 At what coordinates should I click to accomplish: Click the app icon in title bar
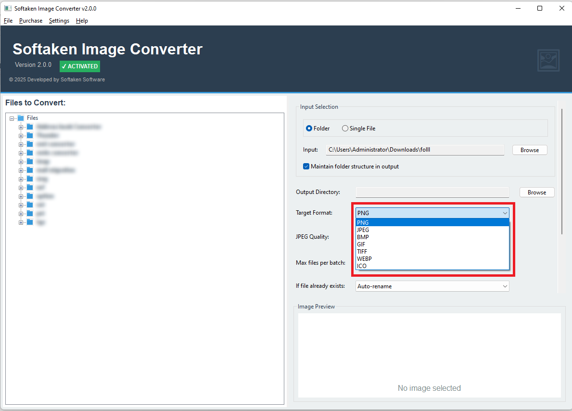(8, 8)
